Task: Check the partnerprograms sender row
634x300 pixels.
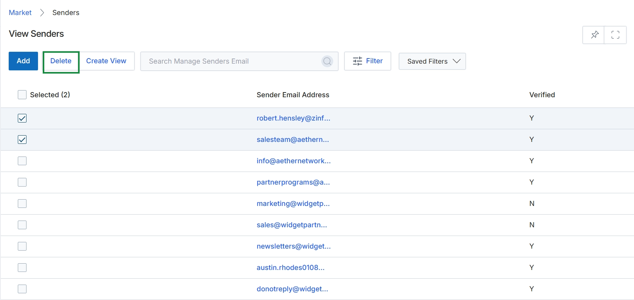Action: [x=22, y=182]
